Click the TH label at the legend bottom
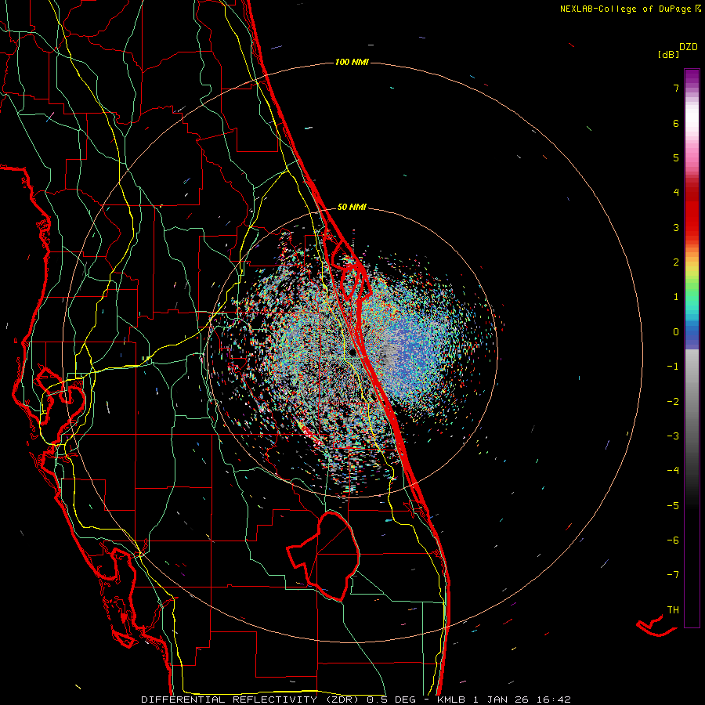The image size is (705, 705). pos(673,610)
